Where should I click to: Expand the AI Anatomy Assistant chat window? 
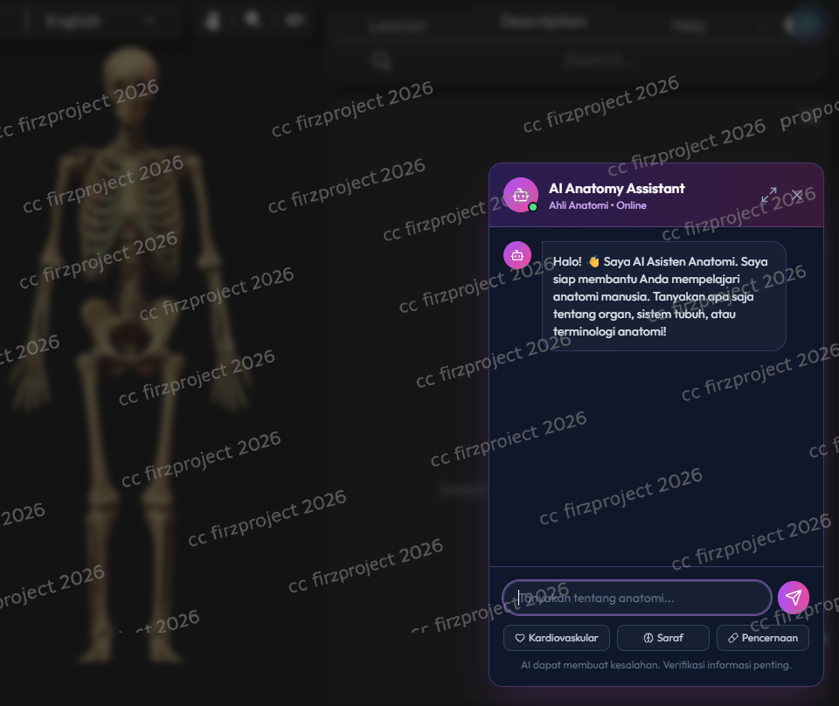tap(769, 196)
